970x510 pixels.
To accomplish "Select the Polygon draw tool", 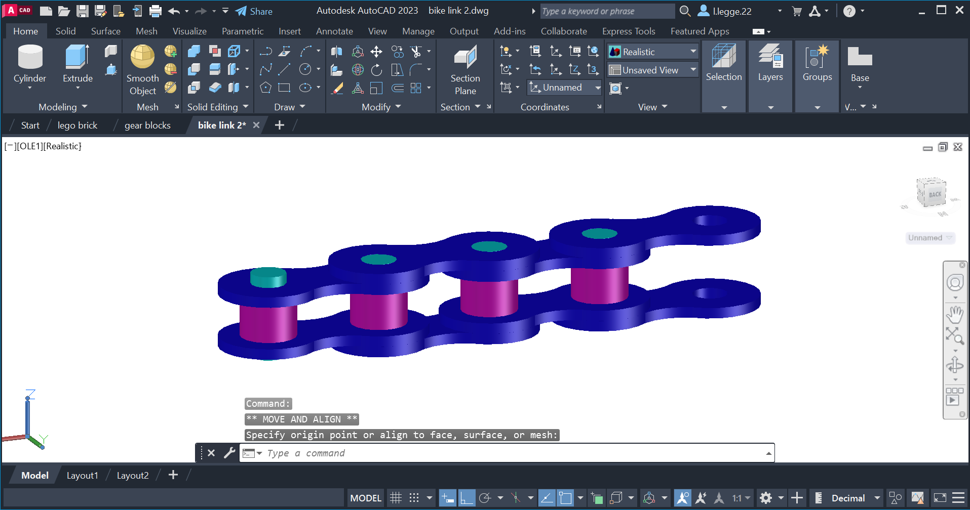I will click(265, 88).
